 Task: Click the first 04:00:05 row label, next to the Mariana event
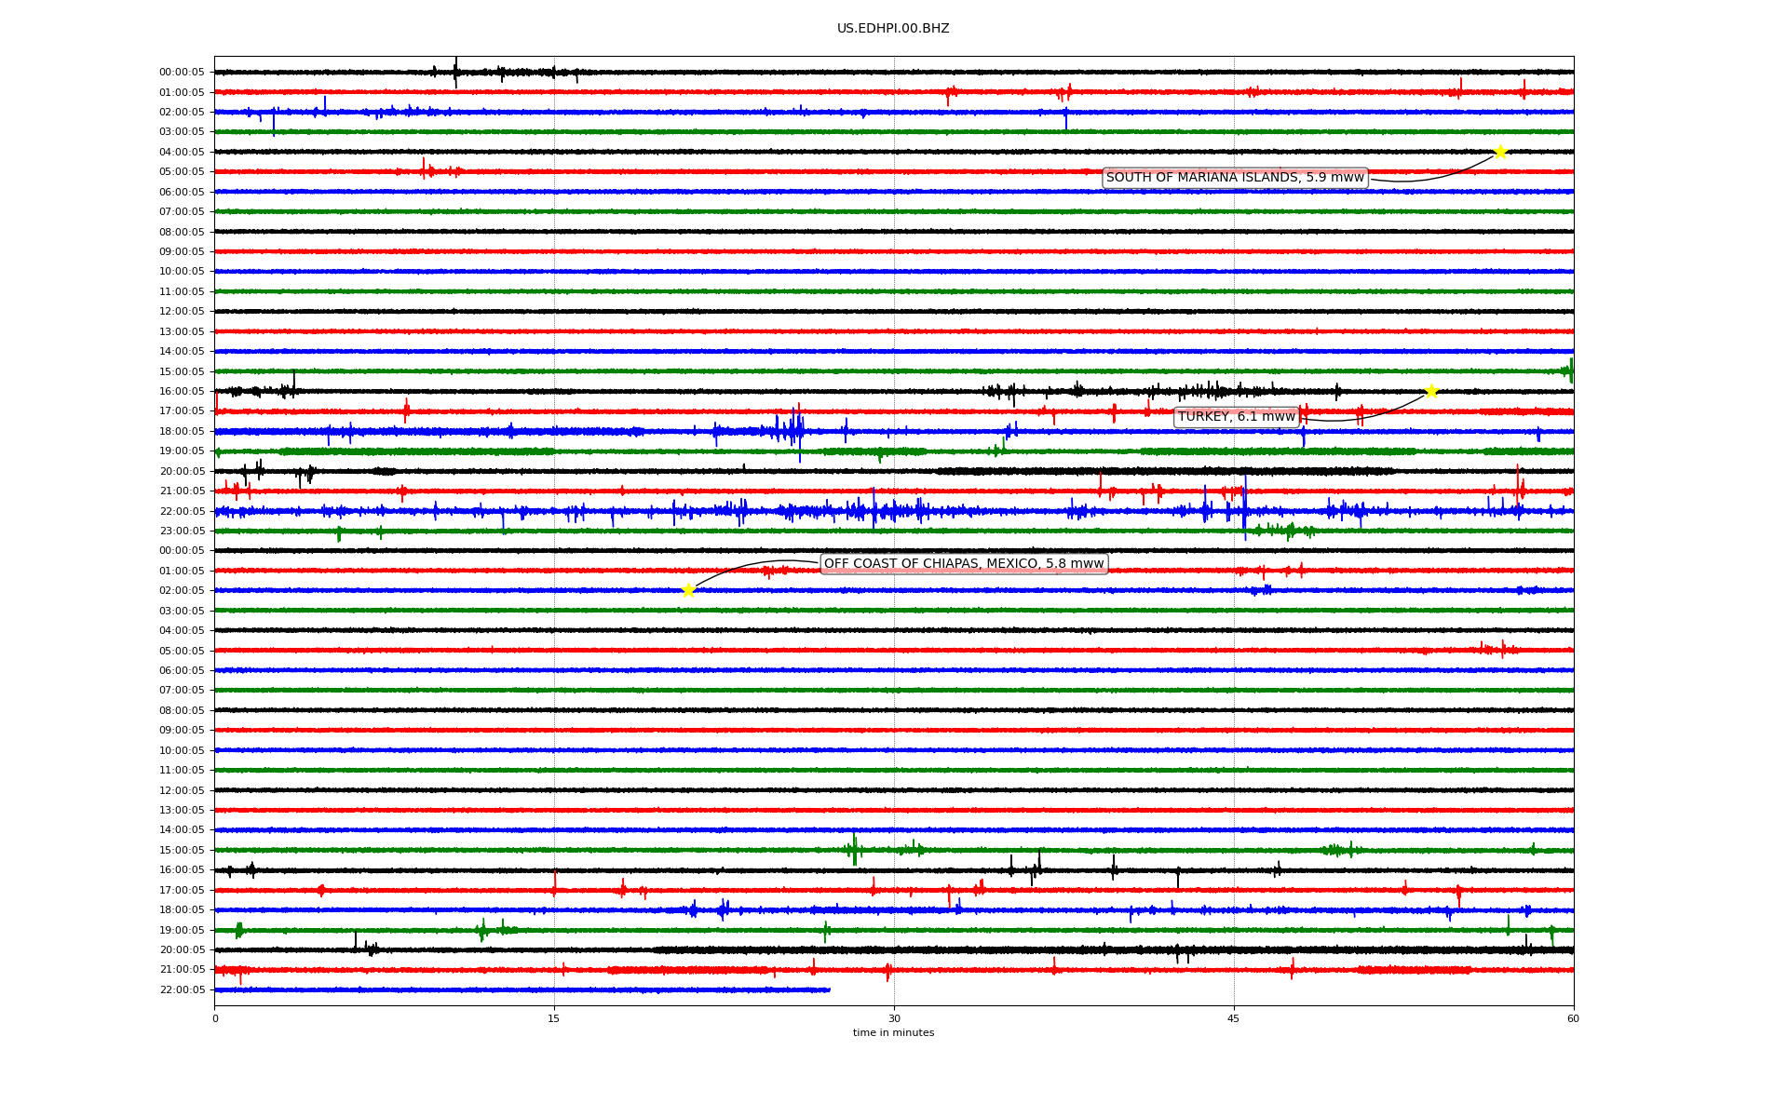(x=182, y=153)
